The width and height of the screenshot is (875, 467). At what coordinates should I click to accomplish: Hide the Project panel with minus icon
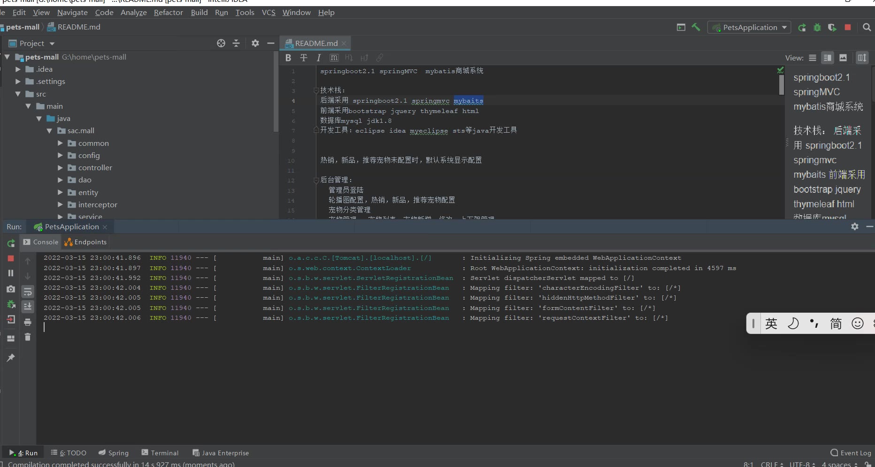[x=270, y=43]
